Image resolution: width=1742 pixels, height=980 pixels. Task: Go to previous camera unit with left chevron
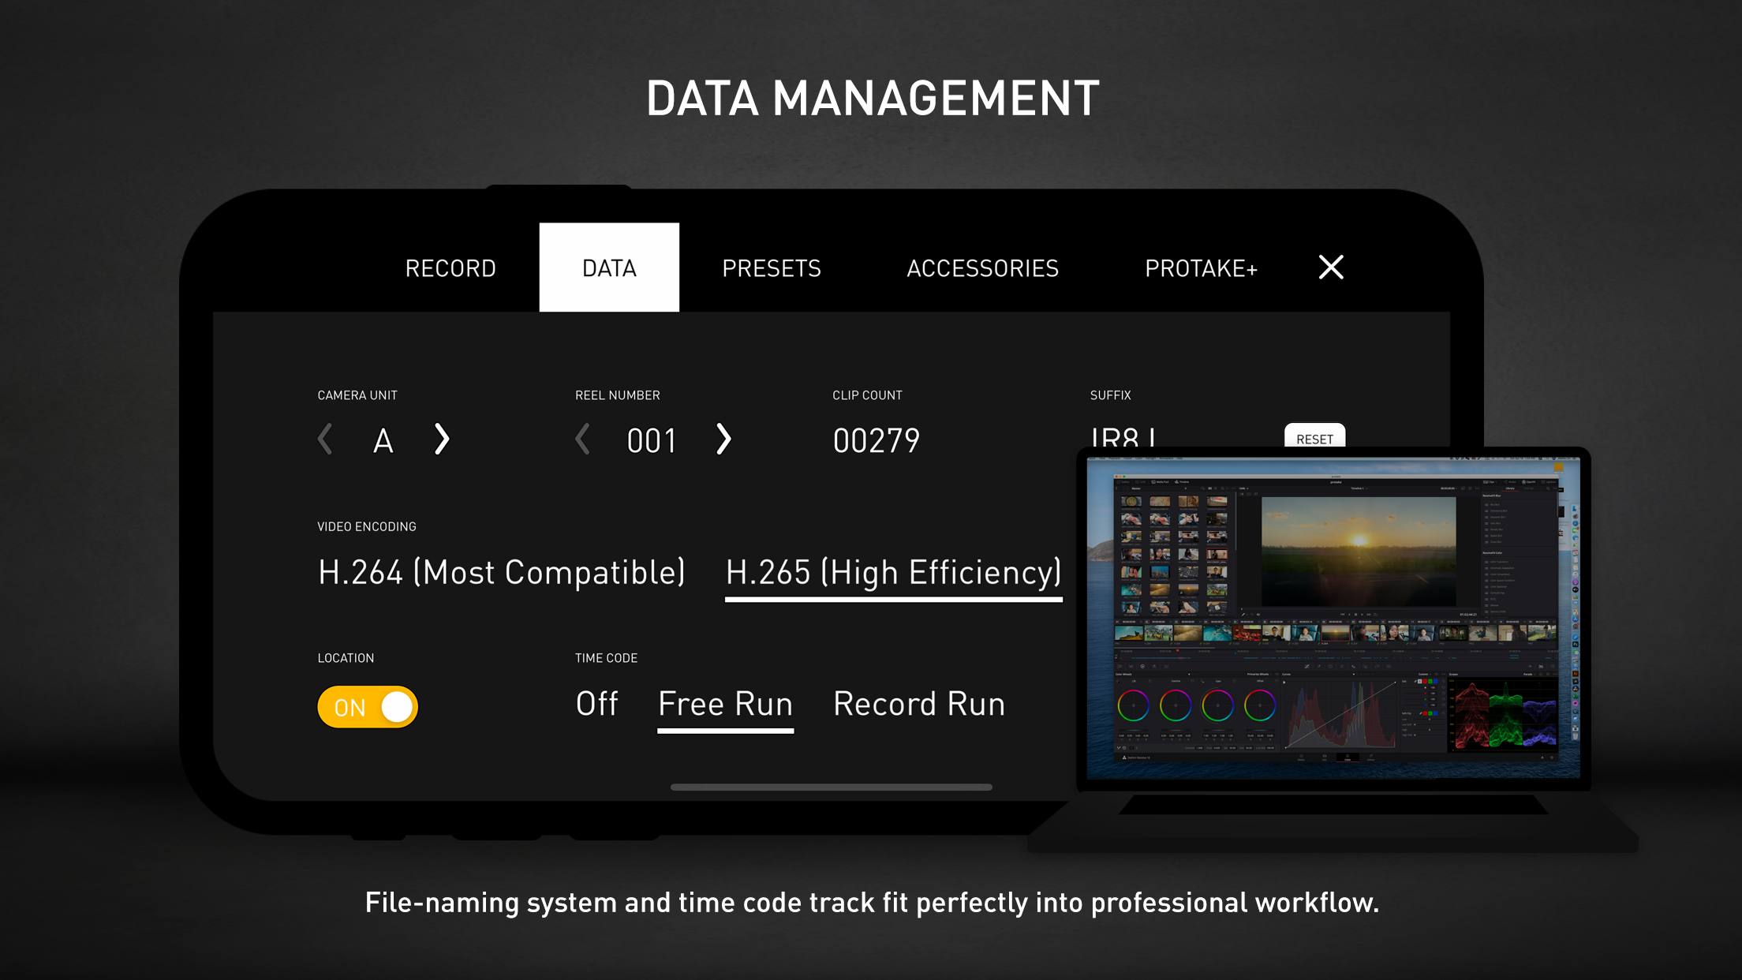pos(325,440)
